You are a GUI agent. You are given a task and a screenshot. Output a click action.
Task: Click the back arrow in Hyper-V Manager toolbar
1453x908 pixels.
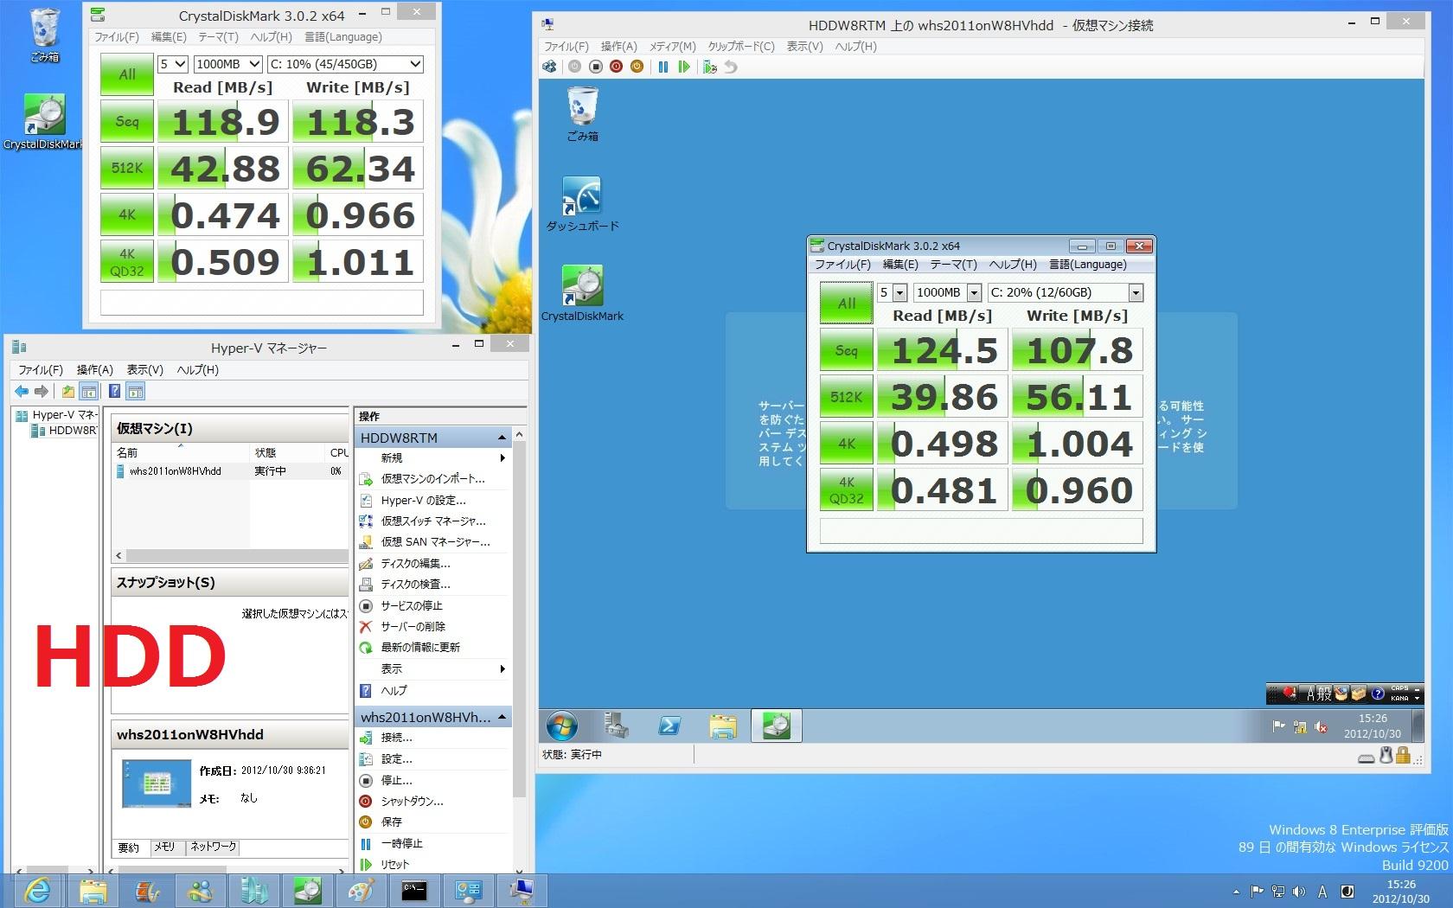[22, 392]
